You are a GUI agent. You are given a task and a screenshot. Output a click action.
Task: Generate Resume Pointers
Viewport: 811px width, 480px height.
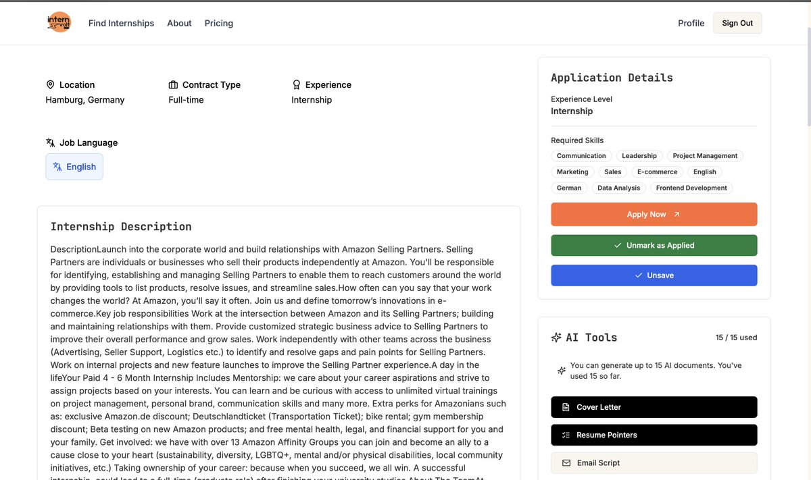point(654,435)
